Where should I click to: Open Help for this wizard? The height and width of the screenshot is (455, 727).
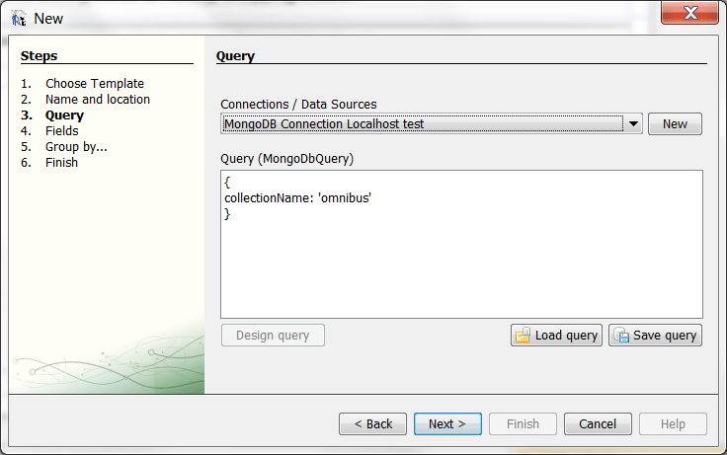coord(673,424)
